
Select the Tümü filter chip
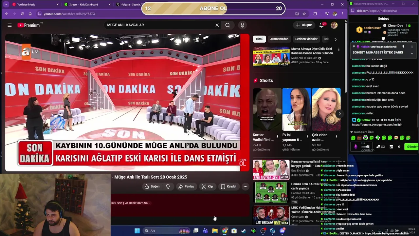pyautogui.click(x=259, y=39)
